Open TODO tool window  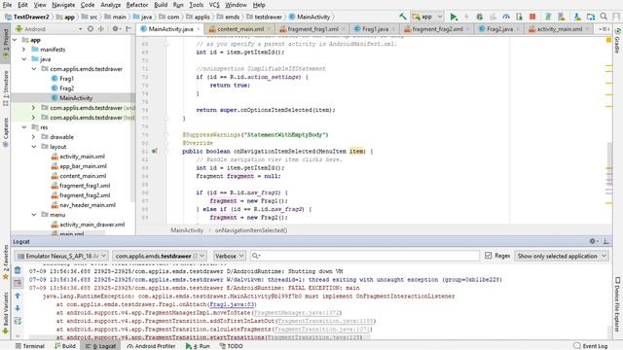coord(232,346)
